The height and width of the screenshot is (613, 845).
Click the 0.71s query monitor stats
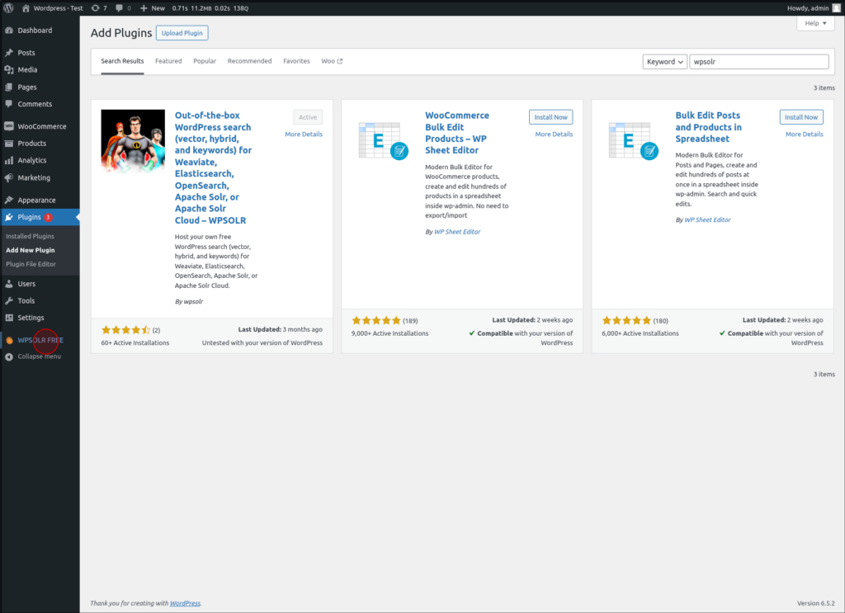[210, 8]
